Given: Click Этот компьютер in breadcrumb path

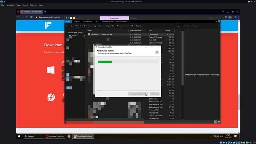Looking at the screenshot, I should [x=90, y=26].
